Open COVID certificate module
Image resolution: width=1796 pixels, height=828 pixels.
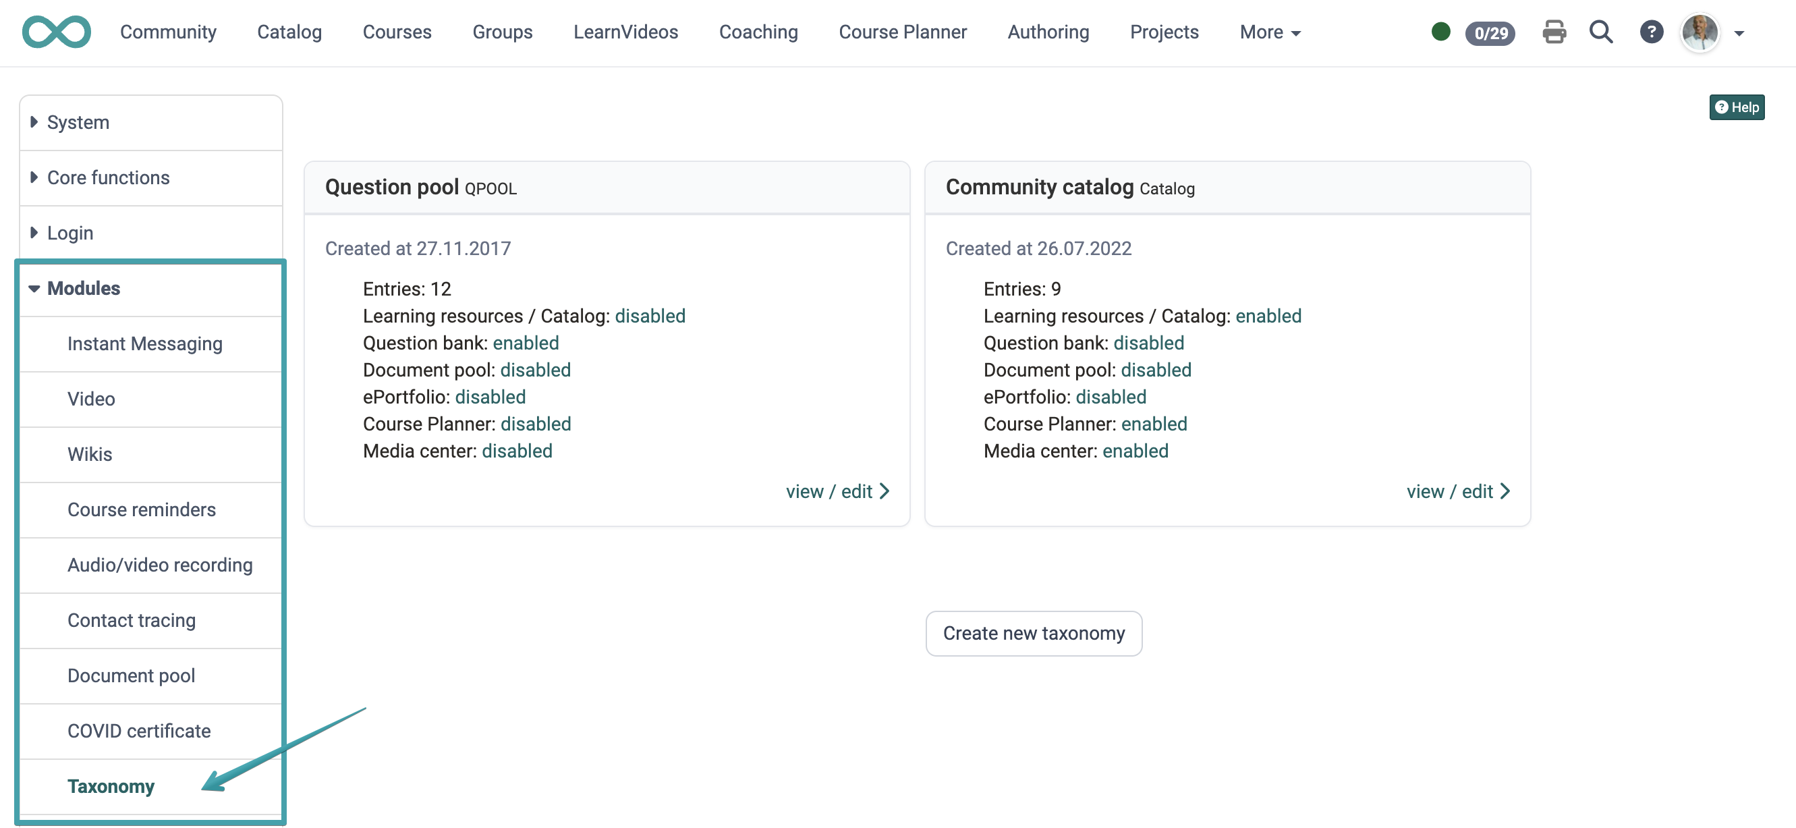click(150, 731)
